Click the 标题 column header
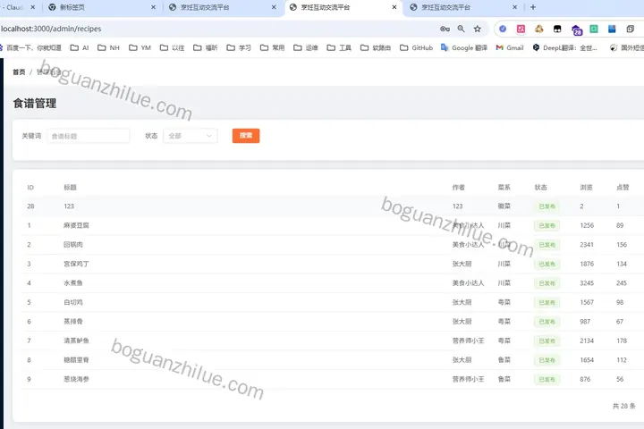The image size is (644, 429). click(x=71, y=187)
